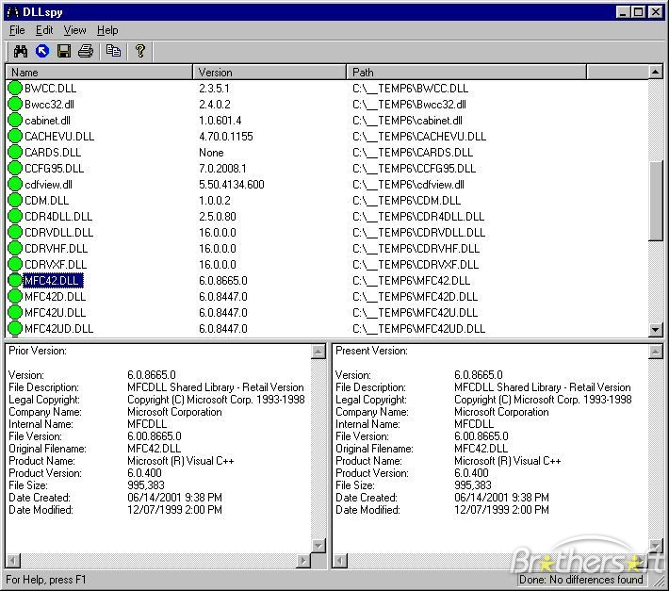Open the Edit menu

[44, 30]
